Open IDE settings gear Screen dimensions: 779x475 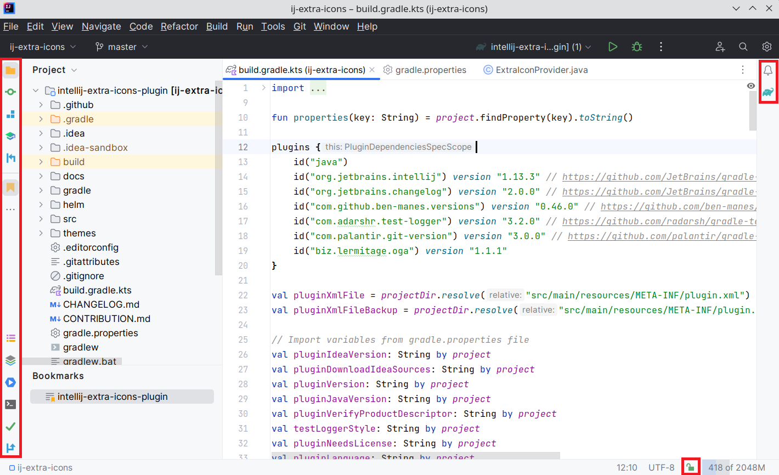[x=767, y=47]
